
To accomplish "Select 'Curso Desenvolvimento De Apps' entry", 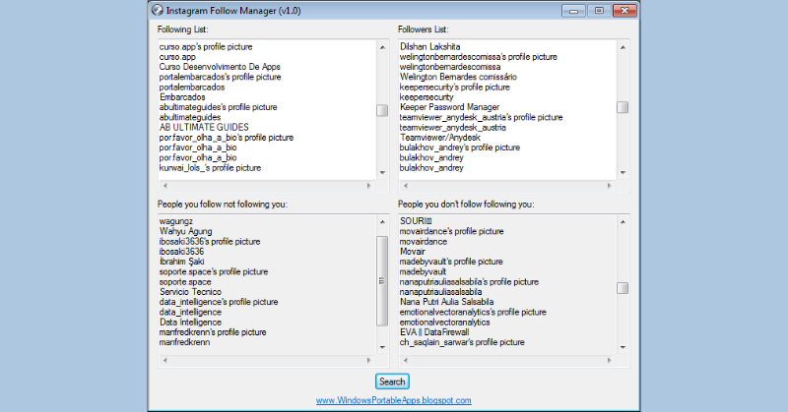I will pos(220,67).
